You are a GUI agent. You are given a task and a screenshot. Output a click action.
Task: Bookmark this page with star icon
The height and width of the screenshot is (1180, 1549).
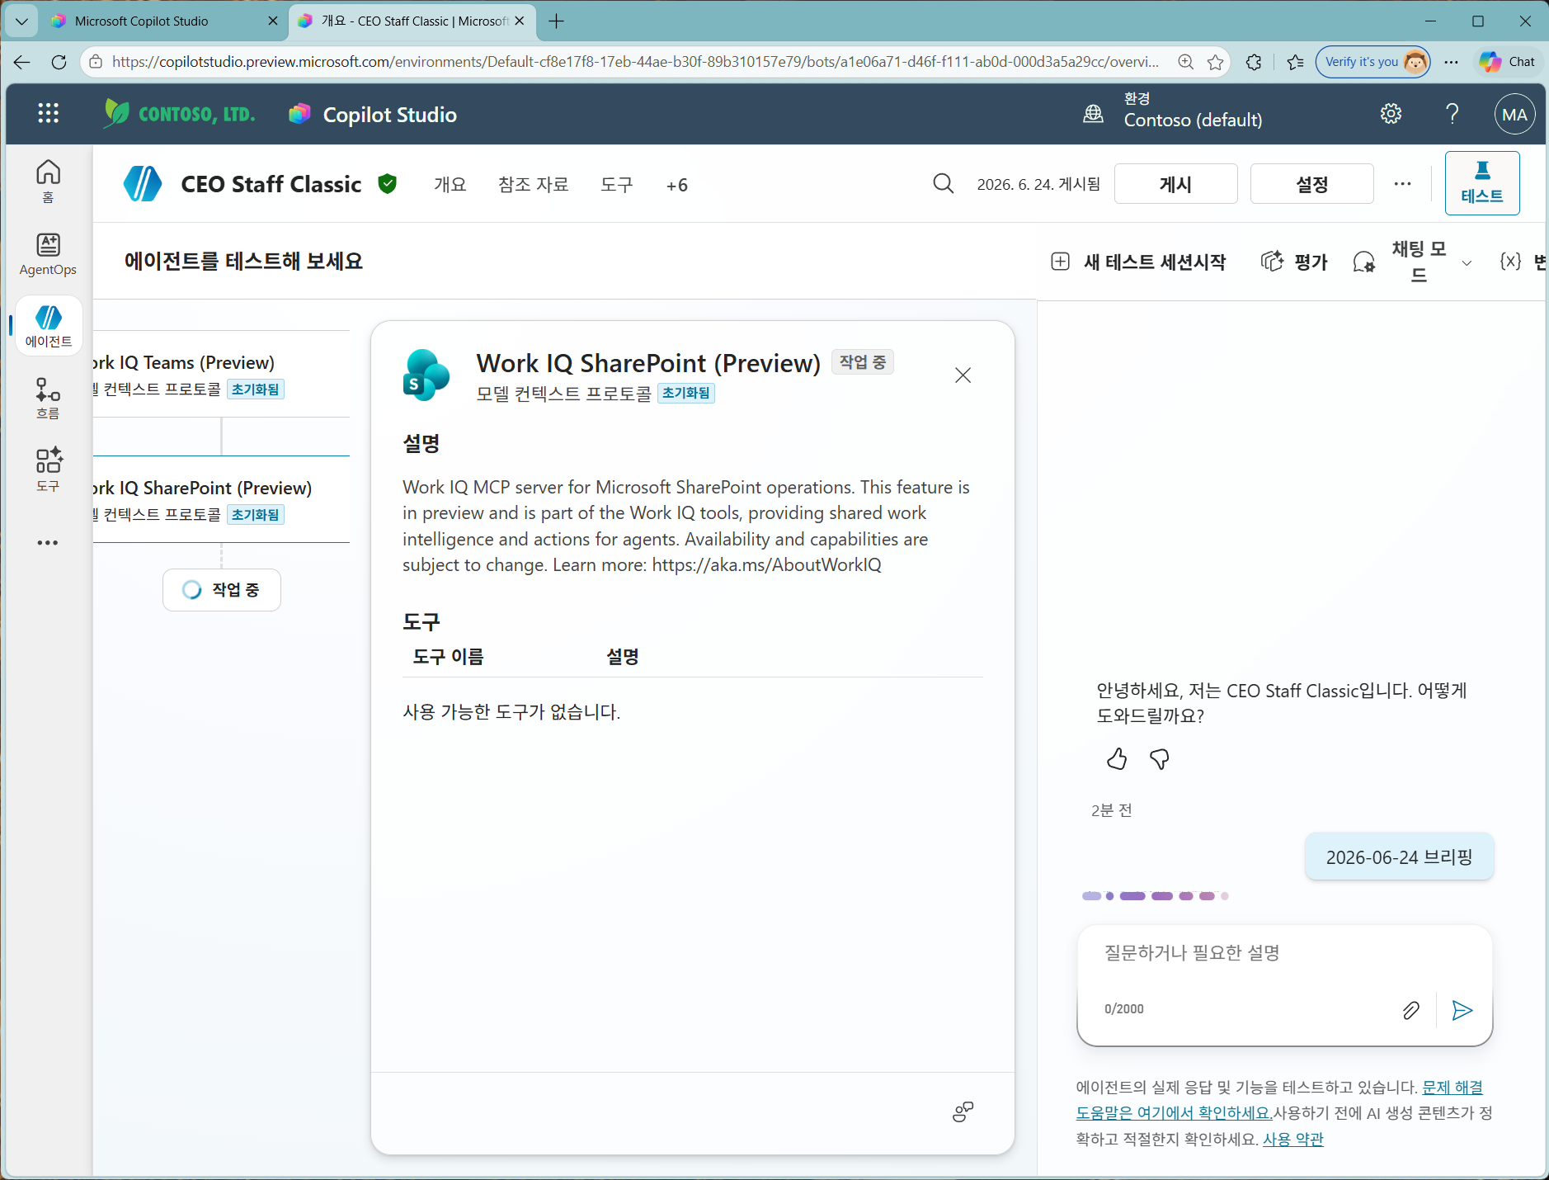pos(1216,62)
